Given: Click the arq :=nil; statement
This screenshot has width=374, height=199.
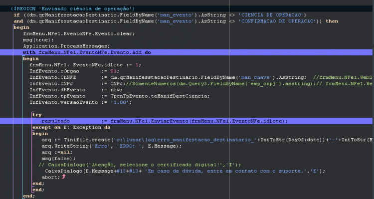Looking at the screenshot, I should click(57, 152).
